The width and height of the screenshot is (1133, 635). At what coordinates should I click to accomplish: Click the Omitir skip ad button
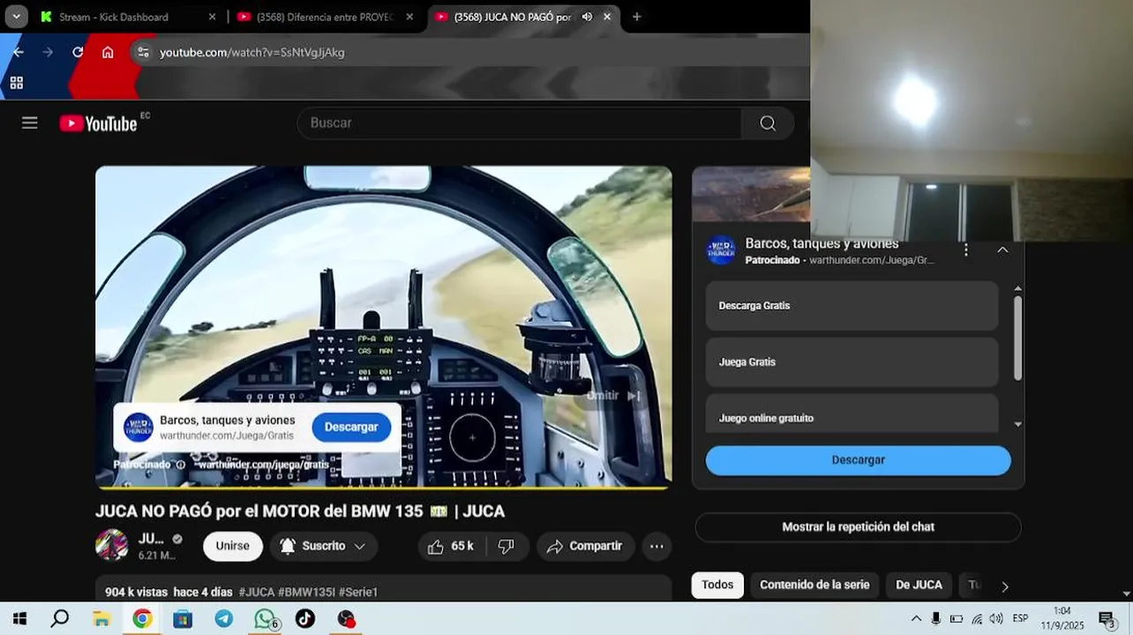612,396
